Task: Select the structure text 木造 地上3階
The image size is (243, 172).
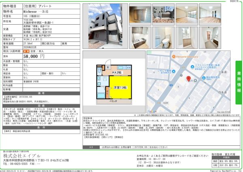Action: (30, 36)
